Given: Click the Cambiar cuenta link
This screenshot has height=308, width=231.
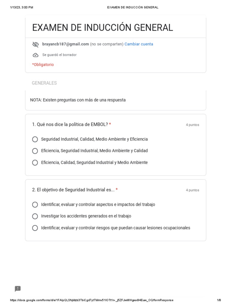Looking at the screenshot, I should [139, 44].
